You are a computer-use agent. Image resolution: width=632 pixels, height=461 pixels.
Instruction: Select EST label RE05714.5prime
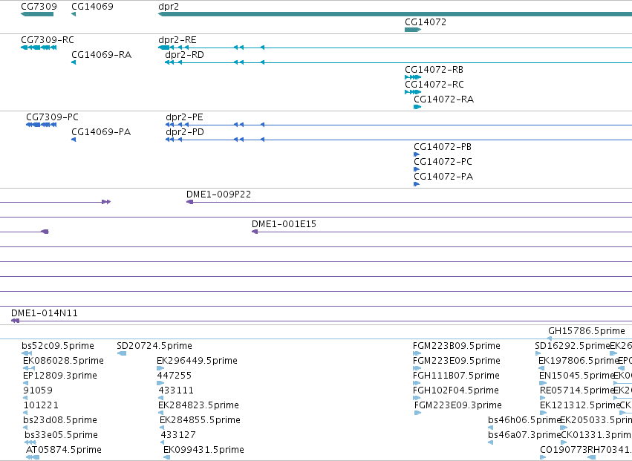[577, 391]
